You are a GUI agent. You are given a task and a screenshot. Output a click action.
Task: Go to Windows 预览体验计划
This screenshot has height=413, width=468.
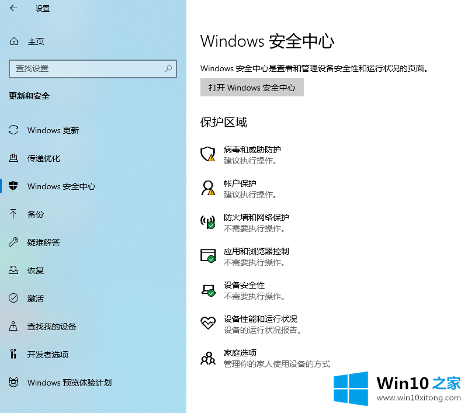[70, 383]
